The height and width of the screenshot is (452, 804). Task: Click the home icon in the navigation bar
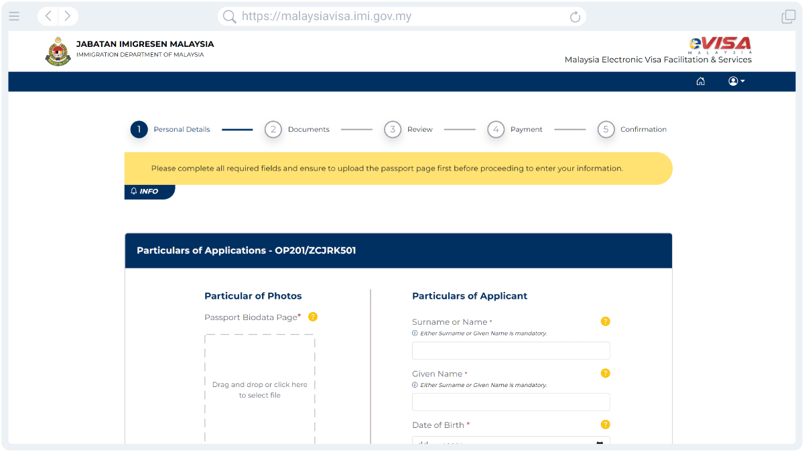(x=701, y=81)
